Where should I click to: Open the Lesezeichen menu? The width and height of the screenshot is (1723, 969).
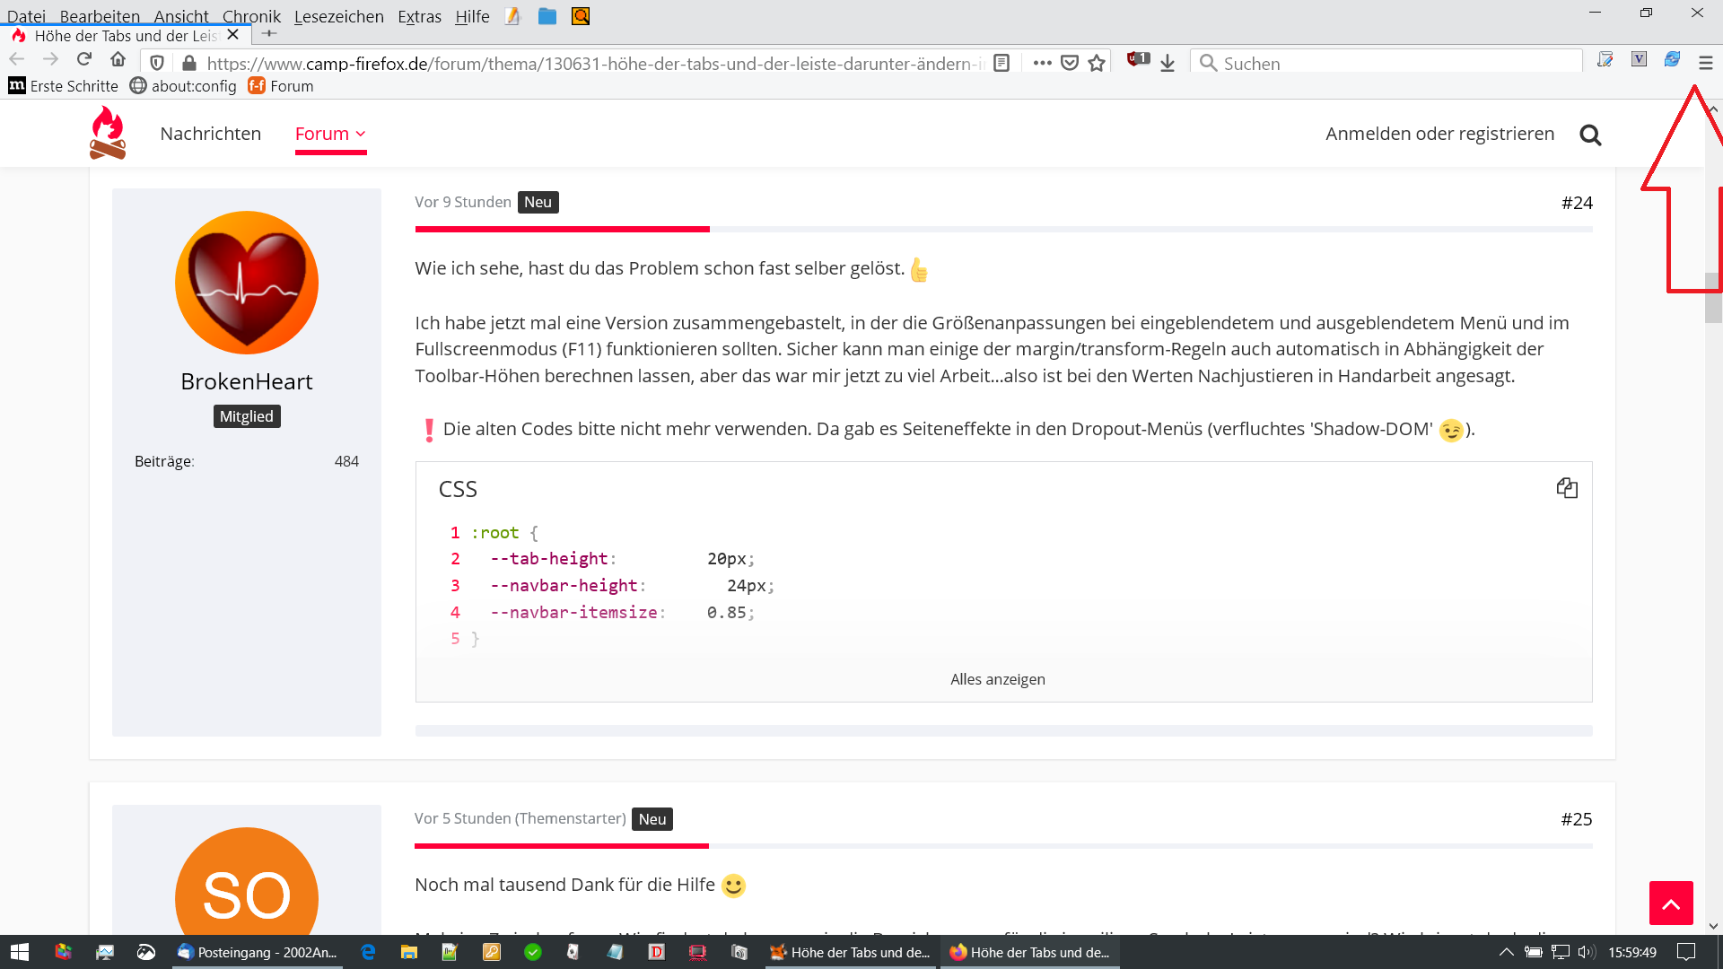(x=338, y=16)
